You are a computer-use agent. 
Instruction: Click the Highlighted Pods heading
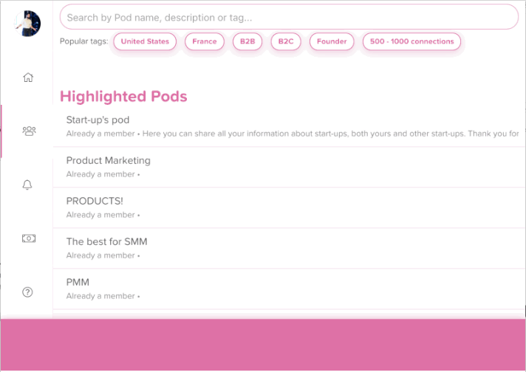[x=123, y=97]
